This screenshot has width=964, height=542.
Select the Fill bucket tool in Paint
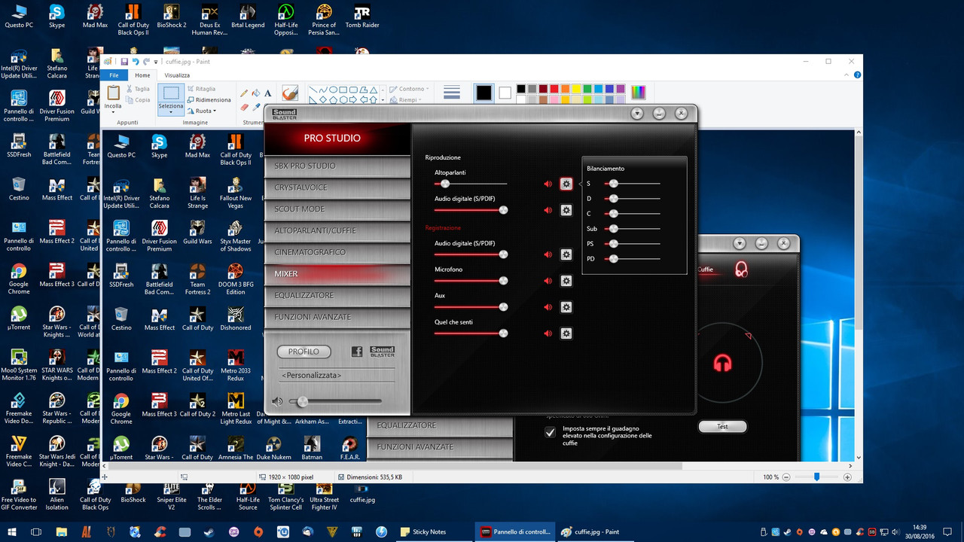click(x=256, y=93)
